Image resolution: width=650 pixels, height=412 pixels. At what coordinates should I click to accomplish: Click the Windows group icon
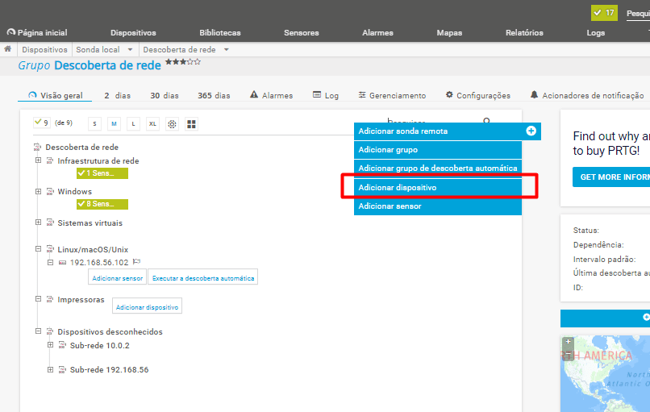pos(50,192)
